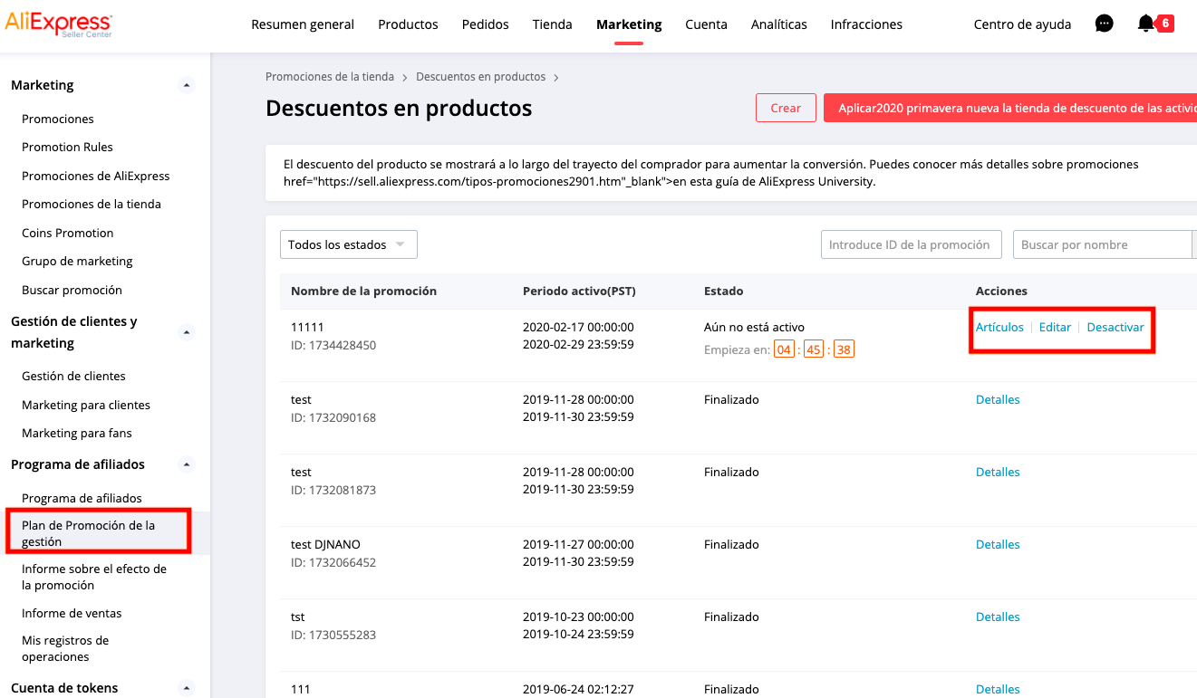Image resolution: width=1197 pixels, height=698 pixels.
Task: Open Detalles for promotion ID 1732081873
Action: coord(998,472)
